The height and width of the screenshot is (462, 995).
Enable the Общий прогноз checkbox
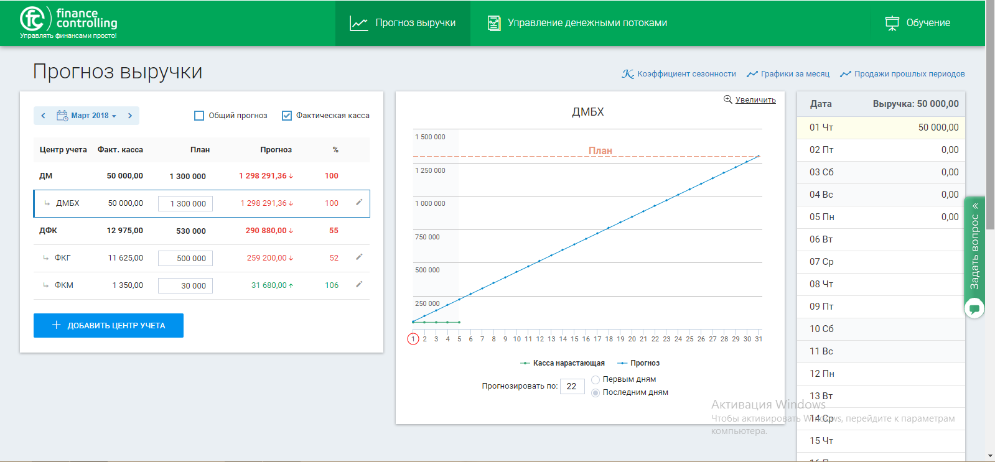(x=199, y=116)
